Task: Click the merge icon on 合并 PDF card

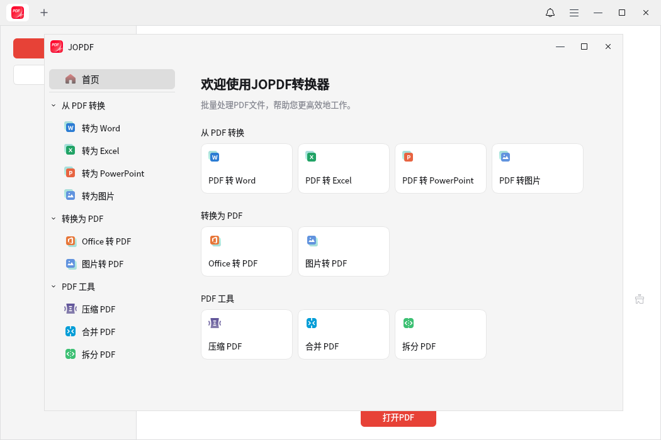Action: click(312, 323)
